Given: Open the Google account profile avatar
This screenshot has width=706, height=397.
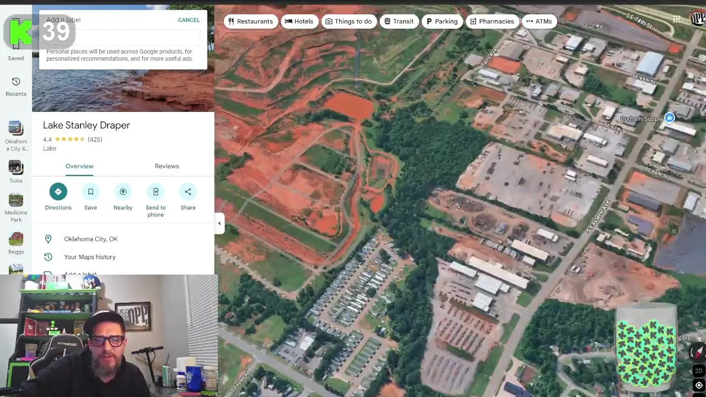Looking at the screenshot, I should 698,19.
